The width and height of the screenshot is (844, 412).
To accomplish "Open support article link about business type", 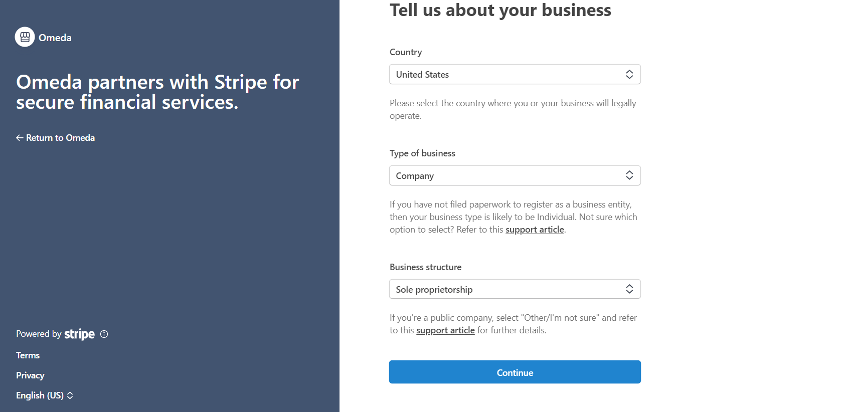I will point(535,230).
